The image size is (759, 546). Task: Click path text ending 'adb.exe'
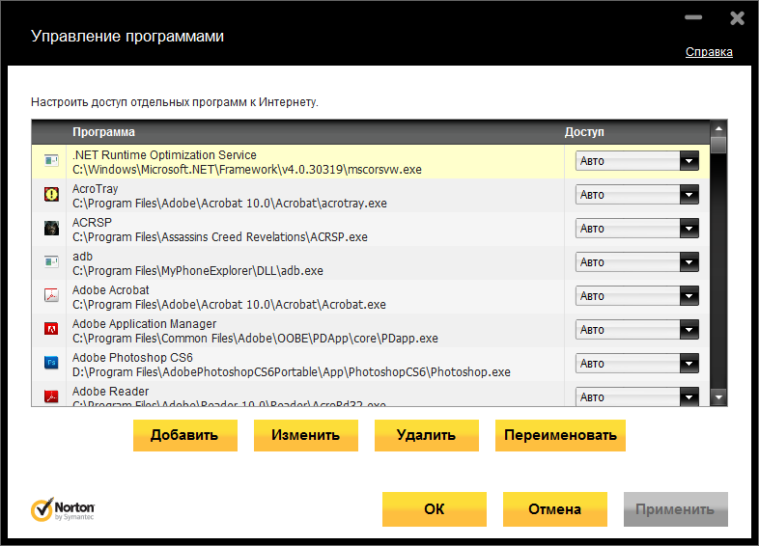(198, 271)
